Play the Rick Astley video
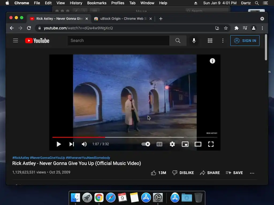The image size is (274, 205). (59, 144)
